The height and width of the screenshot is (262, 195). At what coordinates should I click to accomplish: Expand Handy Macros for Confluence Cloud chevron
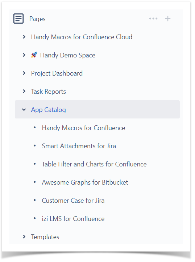click(24, 37)
